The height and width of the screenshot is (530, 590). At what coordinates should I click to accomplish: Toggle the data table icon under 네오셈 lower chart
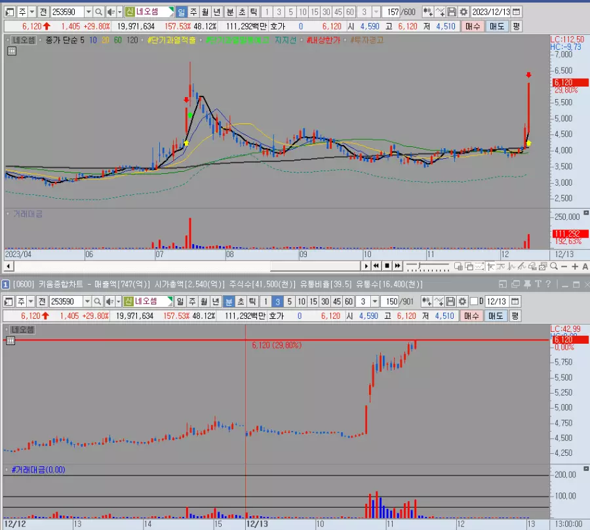point(10,340)
